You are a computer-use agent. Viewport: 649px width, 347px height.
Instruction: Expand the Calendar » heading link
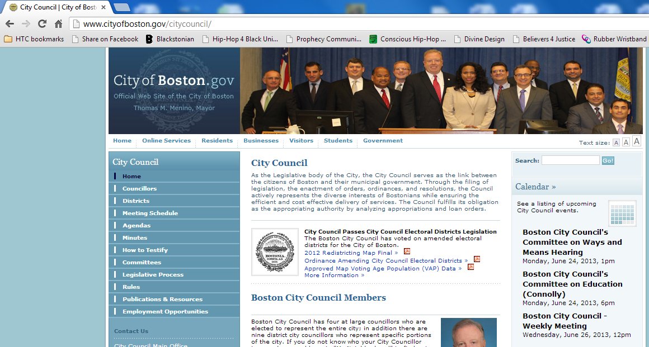point(535,187)
